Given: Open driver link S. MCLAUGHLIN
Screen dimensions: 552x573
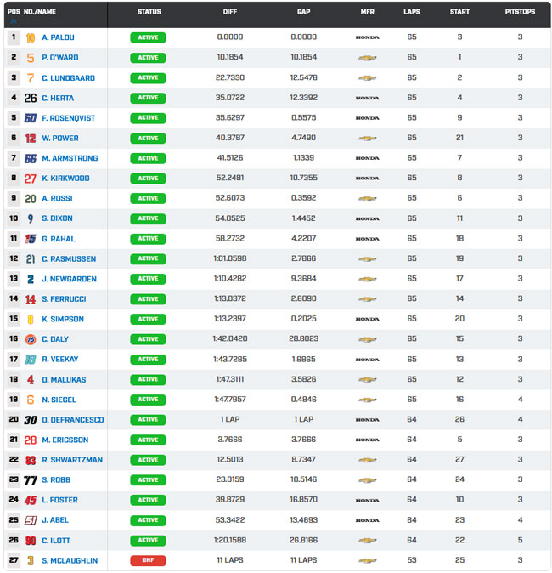Looking at the screenshot, I should [x=70, y=560].
